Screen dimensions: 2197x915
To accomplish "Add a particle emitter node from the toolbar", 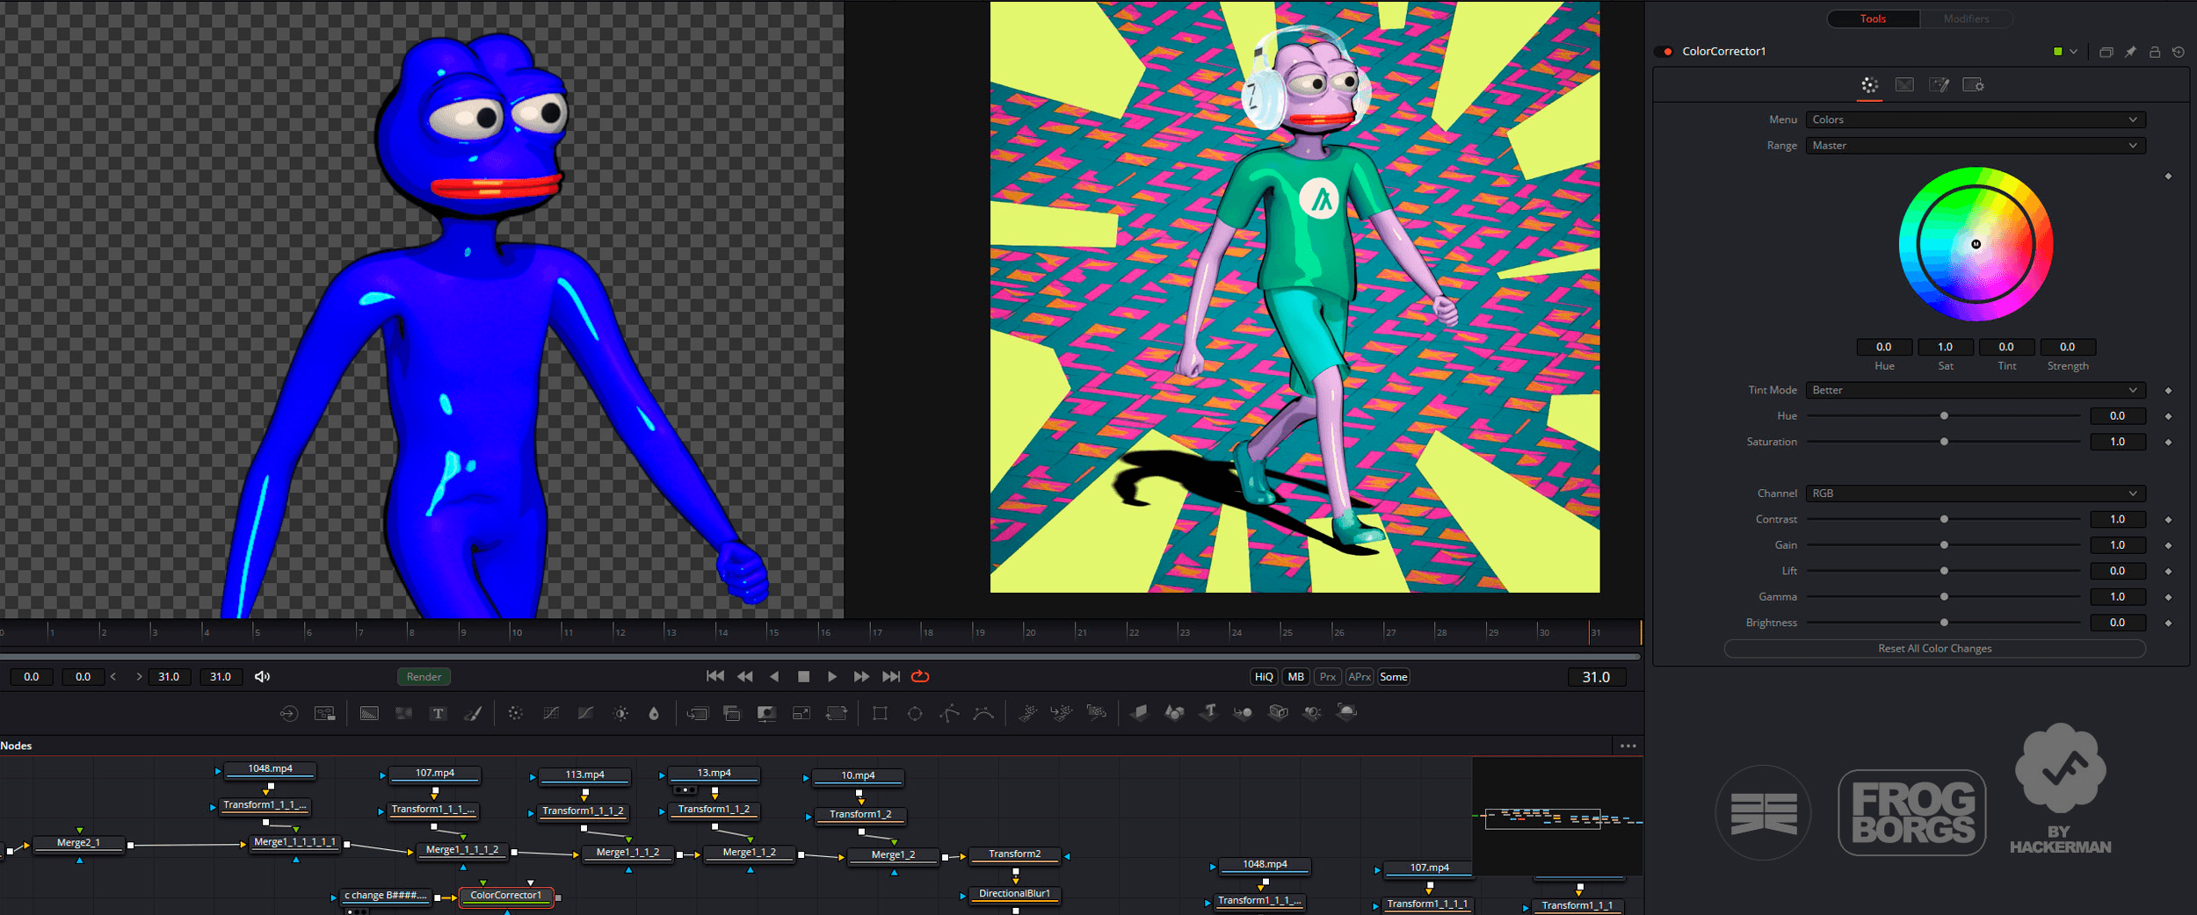I will click(1027, 713).
